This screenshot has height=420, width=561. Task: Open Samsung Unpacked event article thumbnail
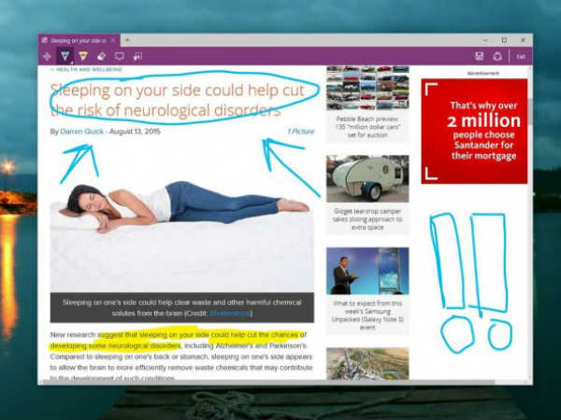click(x=367, y=271)
